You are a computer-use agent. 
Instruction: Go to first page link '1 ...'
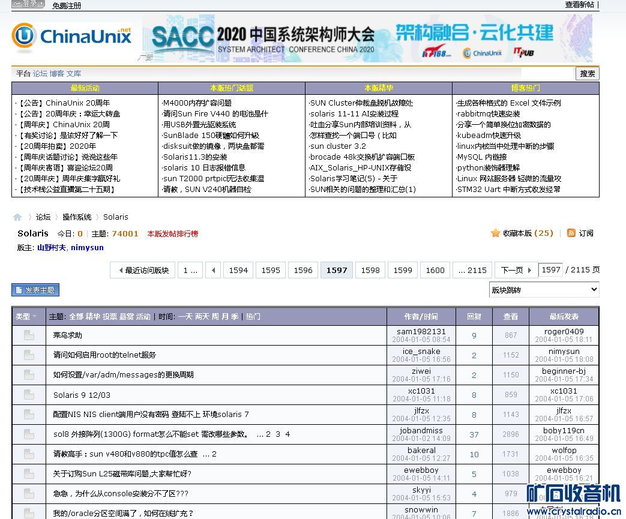(190, 270)
